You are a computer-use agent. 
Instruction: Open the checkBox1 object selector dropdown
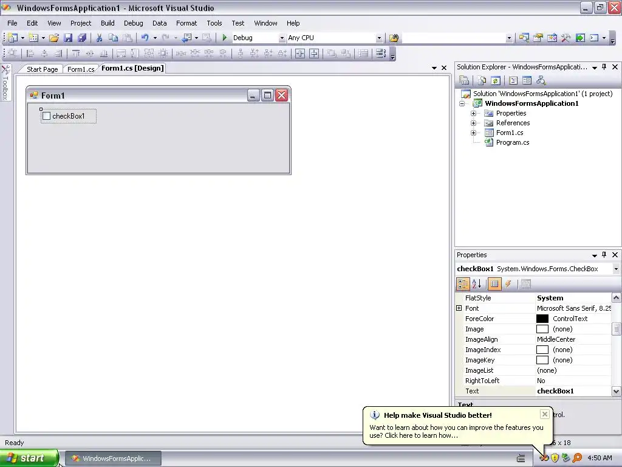[616, 269]
